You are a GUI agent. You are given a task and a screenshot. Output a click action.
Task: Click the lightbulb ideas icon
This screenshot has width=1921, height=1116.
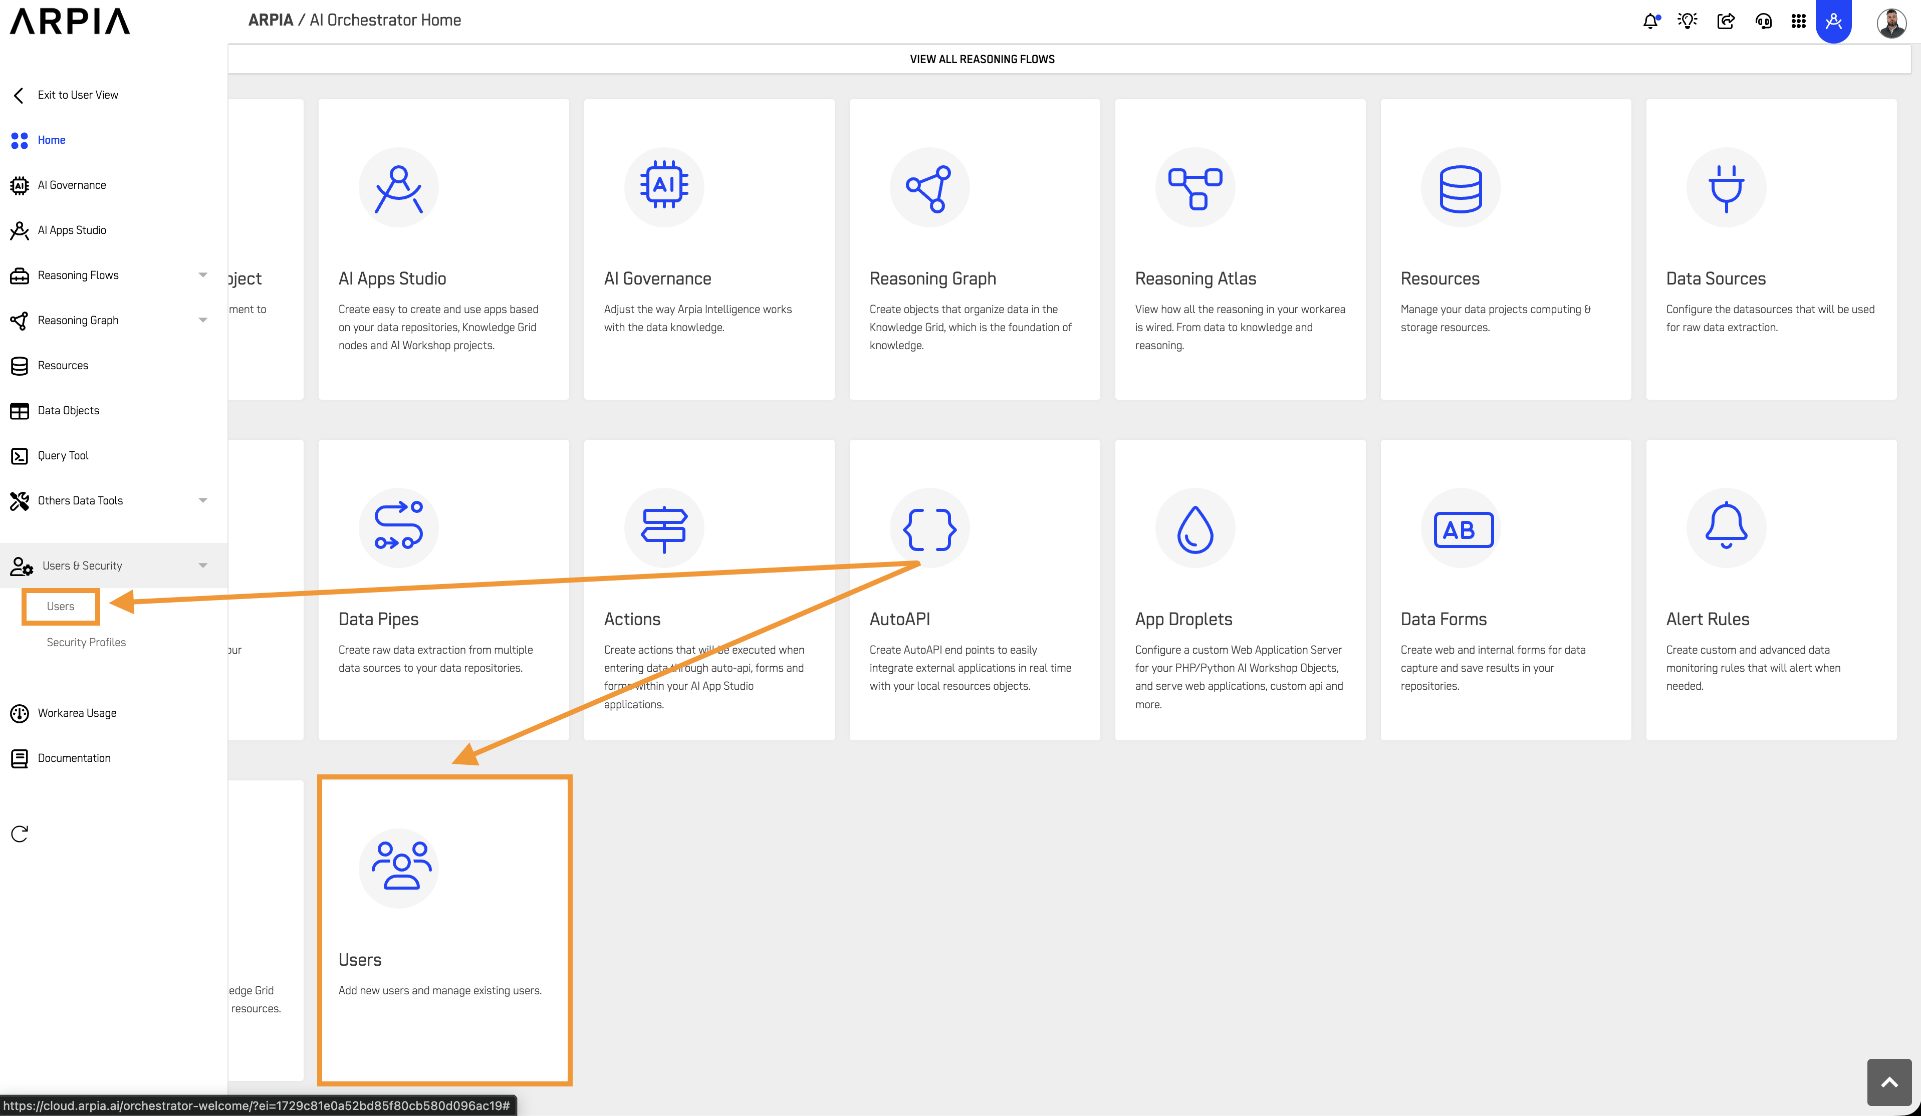(x=1688, y=21)
